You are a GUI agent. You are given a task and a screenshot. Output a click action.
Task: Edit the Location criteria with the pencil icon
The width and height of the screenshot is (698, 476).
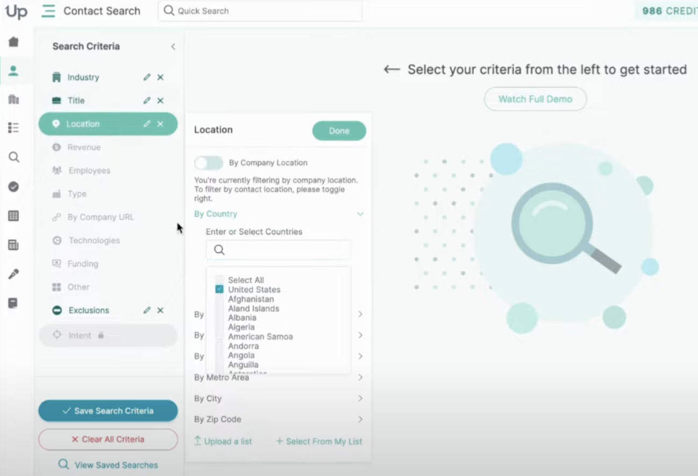click(x=147, y=124)
